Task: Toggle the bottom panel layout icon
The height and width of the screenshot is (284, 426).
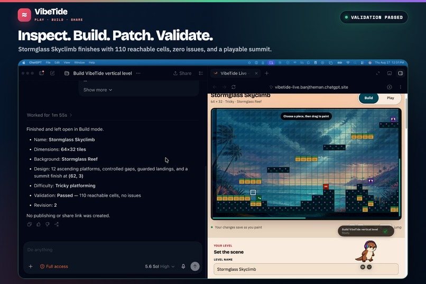Action: 390,73
